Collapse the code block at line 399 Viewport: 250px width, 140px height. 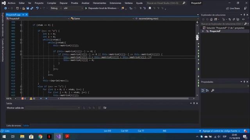(21, 25)
